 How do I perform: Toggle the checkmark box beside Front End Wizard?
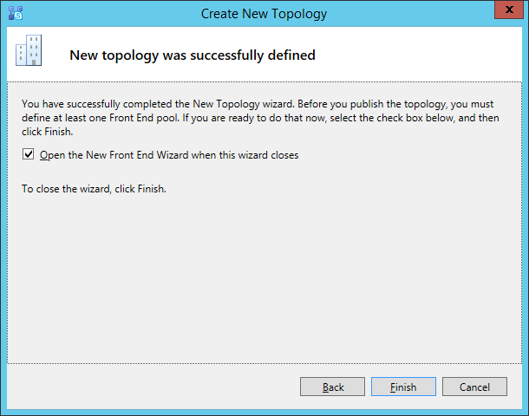coord(28,154)
